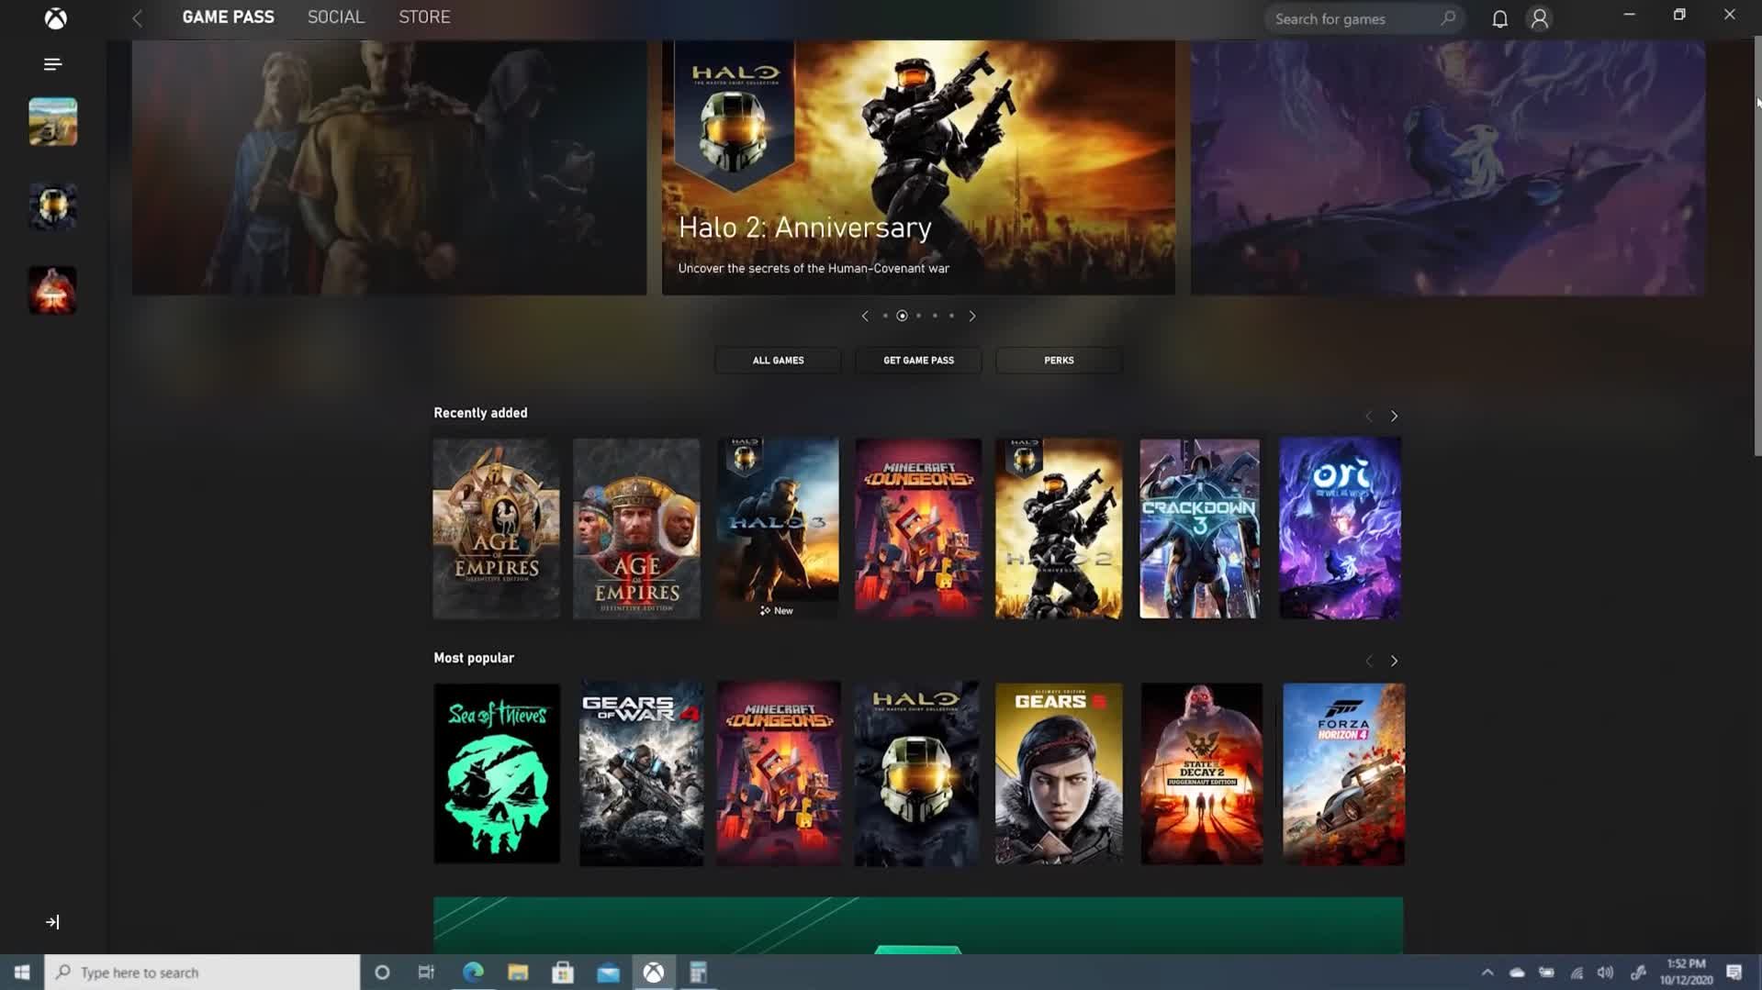The image size is (1762, 990).
Task: Select the active second carousel dot
Action: (x=902, y=316)
